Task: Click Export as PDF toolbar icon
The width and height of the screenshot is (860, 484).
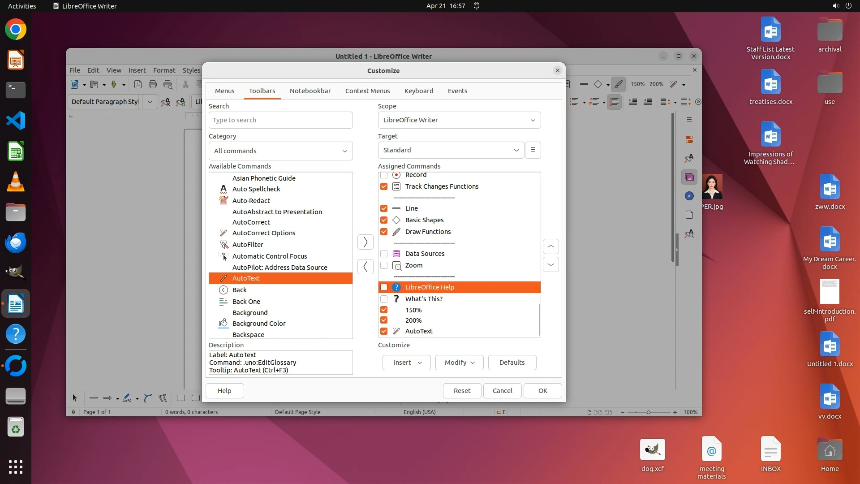Action: pos(138,84)
